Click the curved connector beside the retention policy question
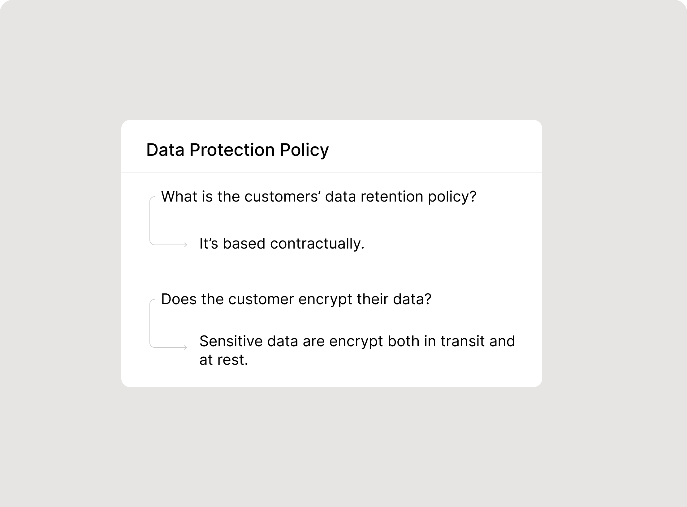687x507 pixels. click(152, 221)
